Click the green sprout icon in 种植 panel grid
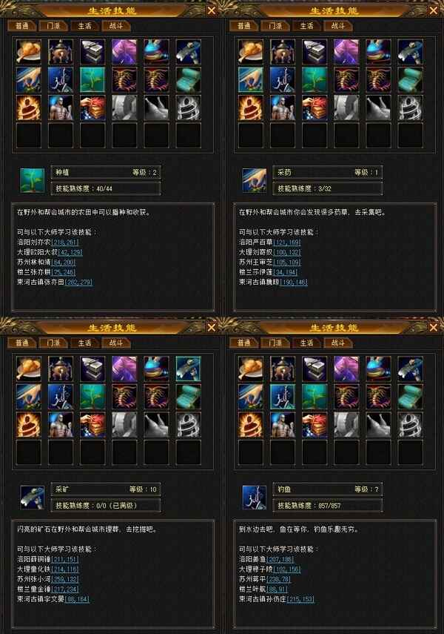This screenshot has height=634, width=444. (92, 79)
